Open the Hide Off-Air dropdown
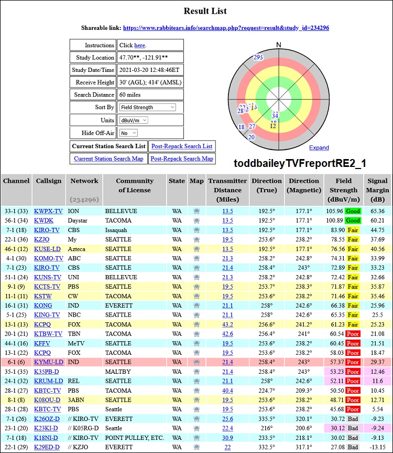This screenshot has width=393, height=453. click(128, 133)
